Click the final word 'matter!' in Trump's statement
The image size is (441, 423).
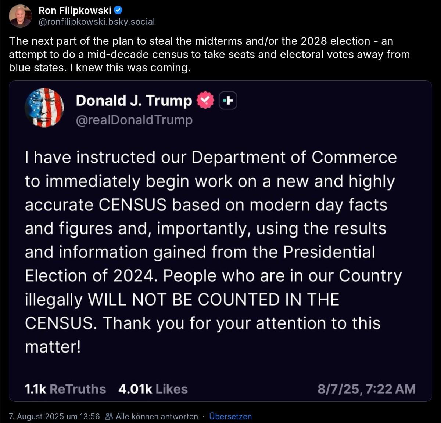(x=53, y=347)
